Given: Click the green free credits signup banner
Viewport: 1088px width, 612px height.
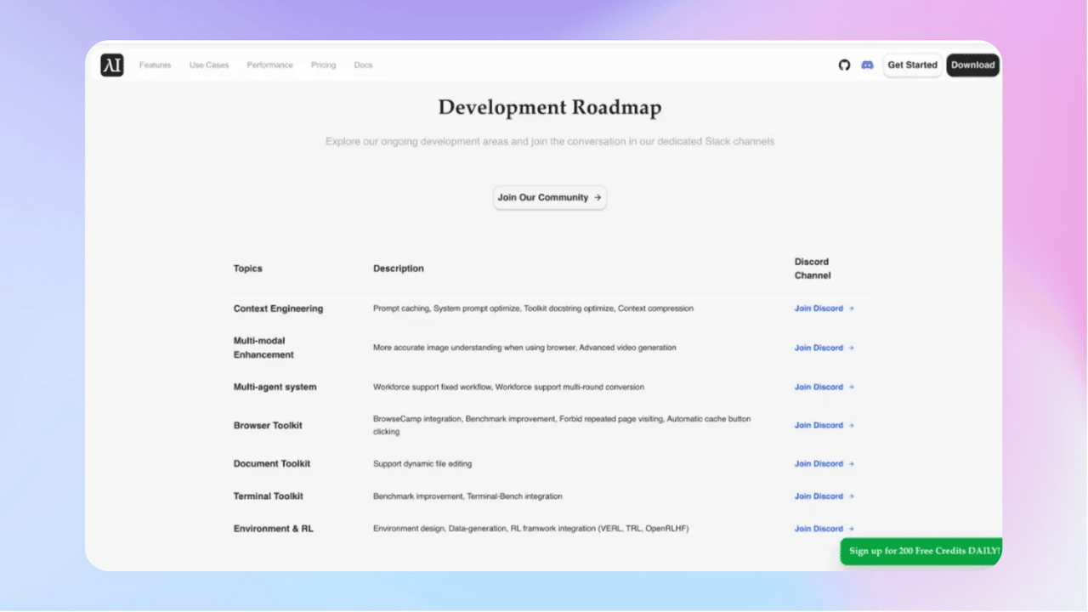Looking at the screenshot, I should [924, 551].
